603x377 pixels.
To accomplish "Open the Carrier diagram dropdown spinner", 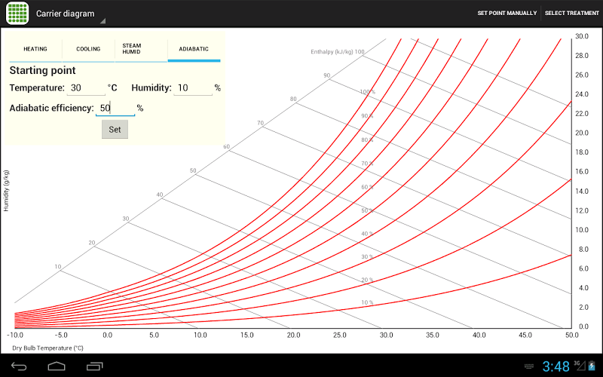I will [70, 14].
